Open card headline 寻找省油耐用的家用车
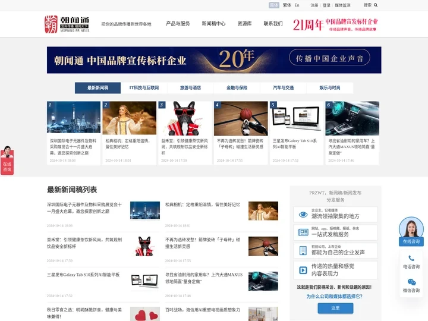 351,147
